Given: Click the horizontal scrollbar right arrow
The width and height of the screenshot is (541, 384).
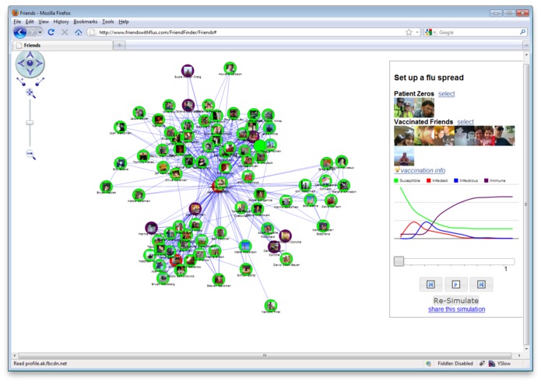Looking at the screenshot, I should point(519,355).
